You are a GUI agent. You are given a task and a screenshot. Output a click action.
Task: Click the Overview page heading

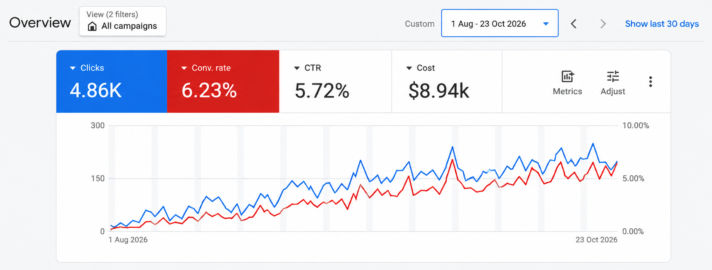pyautogui.click(x=40, y=23)
